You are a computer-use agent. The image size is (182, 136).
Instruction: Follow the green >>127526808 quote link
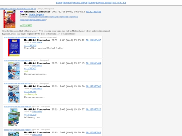coord(26,25)
